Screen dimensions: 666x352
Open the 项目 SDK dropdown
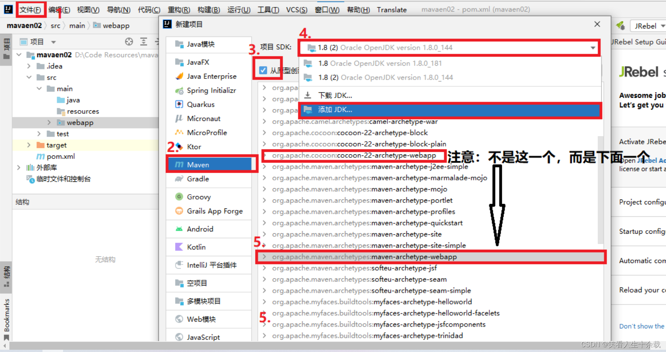click(449, 48)
